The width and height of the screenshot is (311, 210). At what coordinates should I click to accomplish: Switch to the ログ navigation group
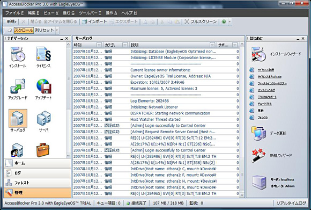coord(37,173)
